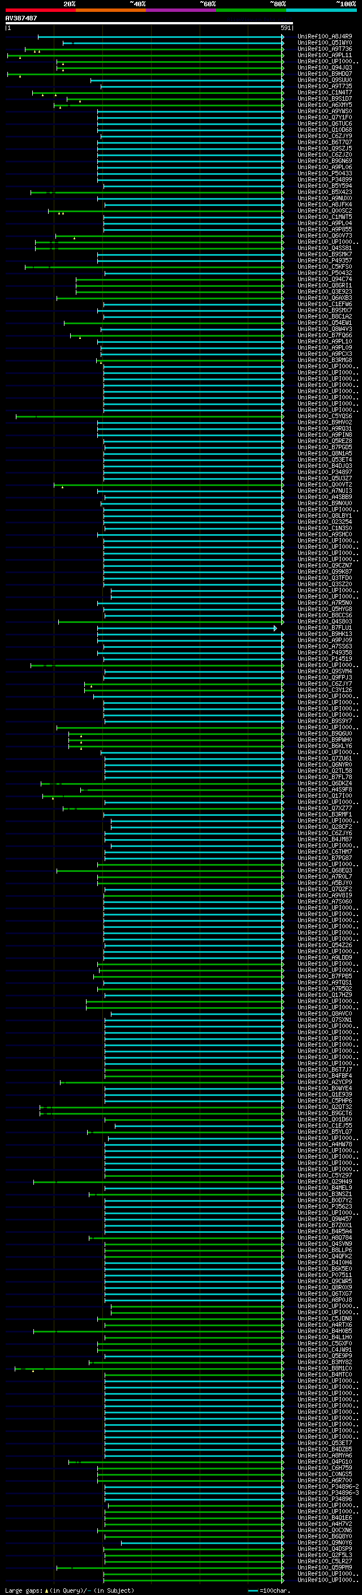The width and height of the screenshot is (362, 1595).
Task: Select the UniRef100_C1N4T7 label
Action: tap(325, 92)
